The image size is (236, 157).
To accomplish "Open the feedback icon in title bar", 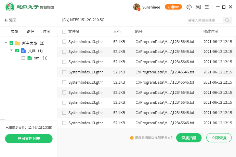I will pos(198,7).
